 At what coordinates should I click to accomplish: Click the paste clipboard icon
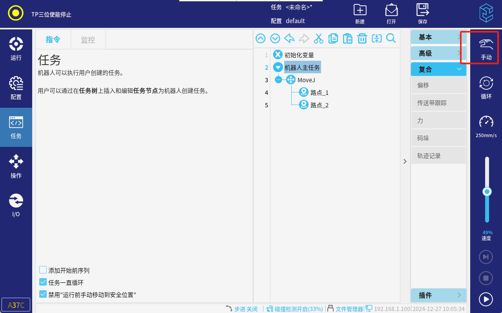coord(347,38)
